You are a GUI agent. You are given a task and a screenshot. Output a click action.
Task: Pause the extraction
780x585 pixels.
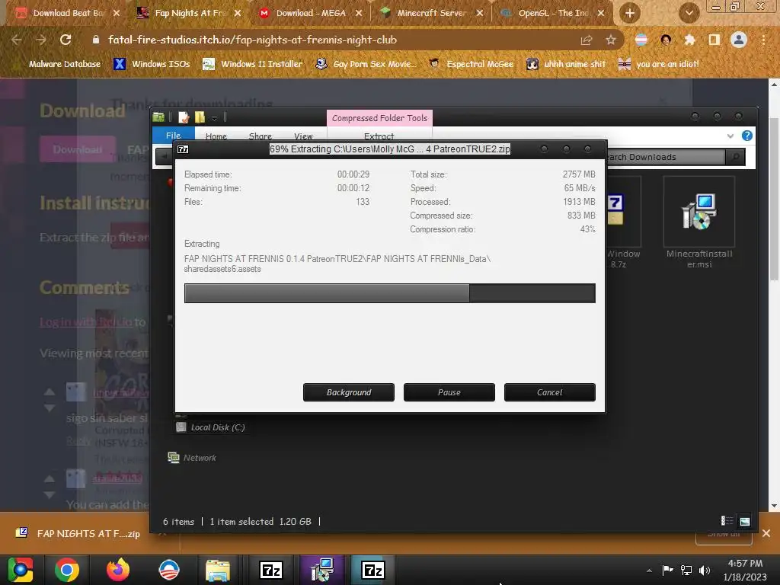[449, 392]
